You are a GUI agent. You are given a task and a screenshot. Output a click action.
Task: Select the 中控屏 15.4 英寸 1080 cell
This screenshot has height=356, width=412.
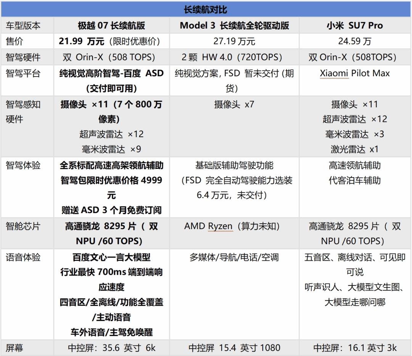(234, 348)
